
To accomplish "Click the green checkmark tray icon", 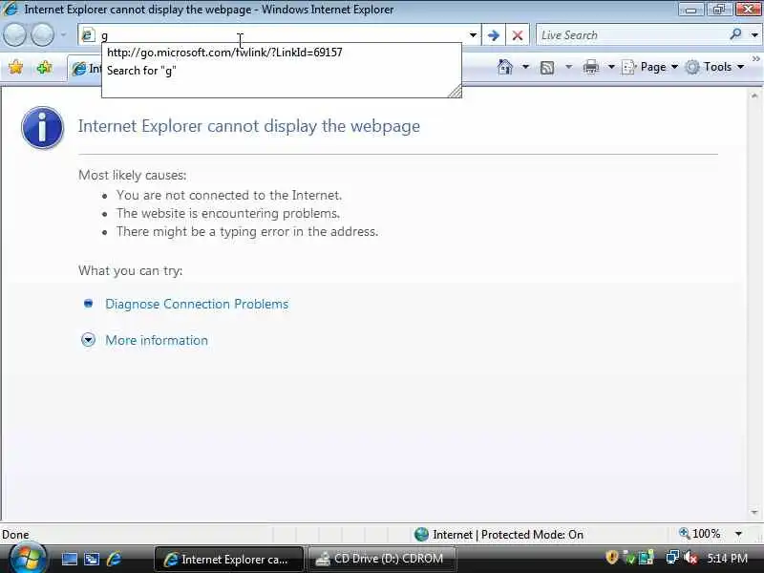I will (629, 558).
